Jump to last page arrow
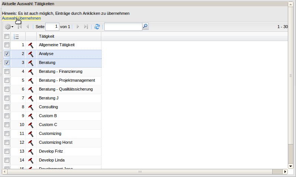 (86, 27)
